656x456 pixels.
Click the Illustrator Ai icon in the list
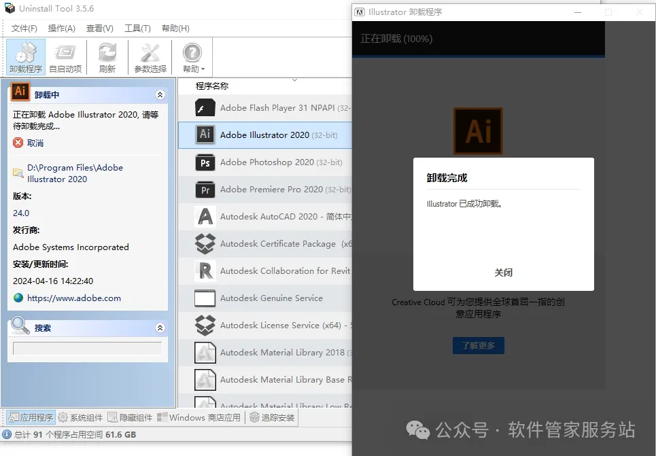pyautogui.click(x=205, y=135)
